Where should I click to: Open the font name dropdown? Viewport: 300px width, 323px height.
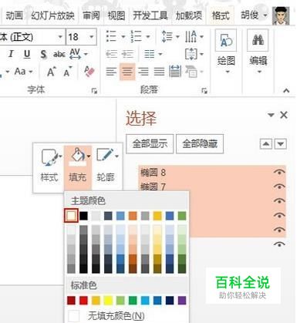coord(60,37)
